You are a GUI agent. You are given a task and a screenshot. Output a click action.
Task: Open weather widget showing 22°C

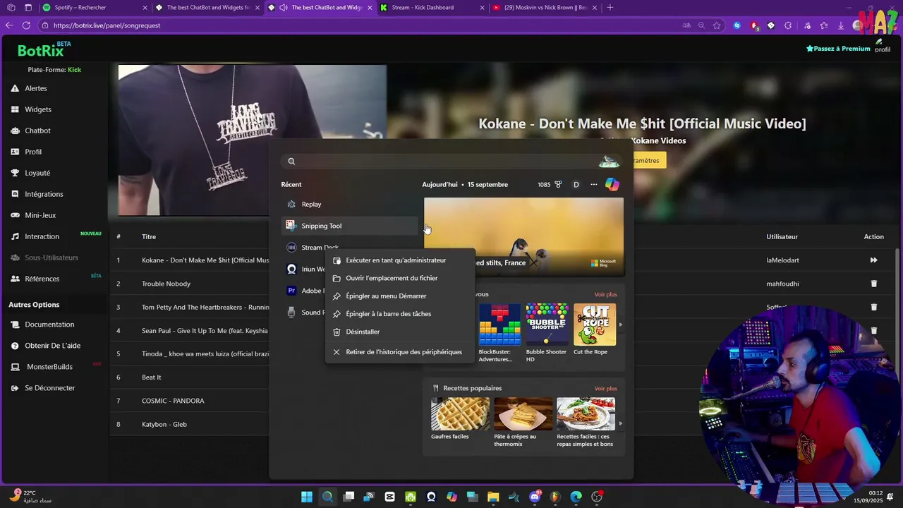tap(31, 497)
